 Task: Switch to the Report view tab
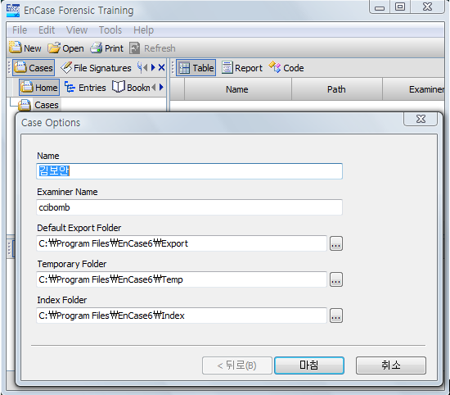pyautogui.click(x=242, y=68)
